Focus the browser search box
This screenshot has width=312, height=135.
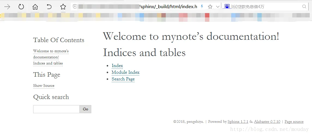266,7
